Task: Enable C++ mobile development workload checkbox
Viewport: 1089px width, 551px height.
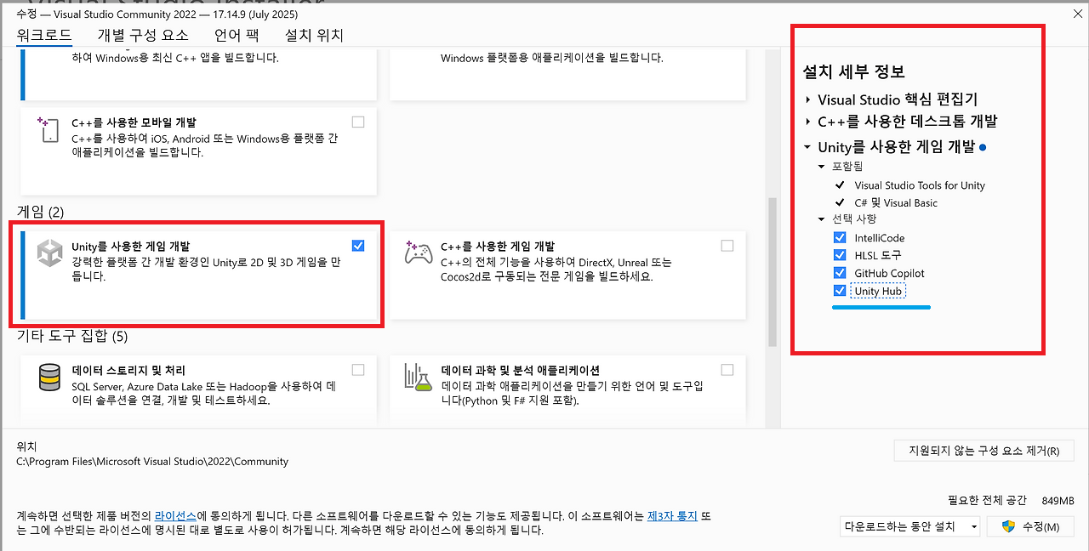Action: [358, 122]
